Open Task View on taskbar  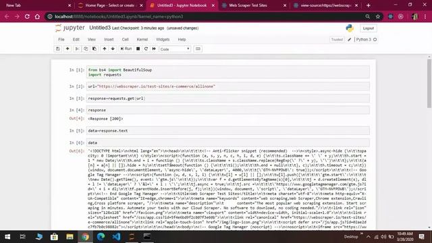[22, 237]
